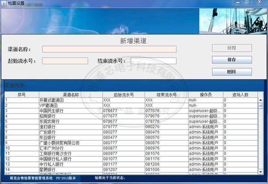
Task: Select row 星展银行
Action: coord(131,169)
